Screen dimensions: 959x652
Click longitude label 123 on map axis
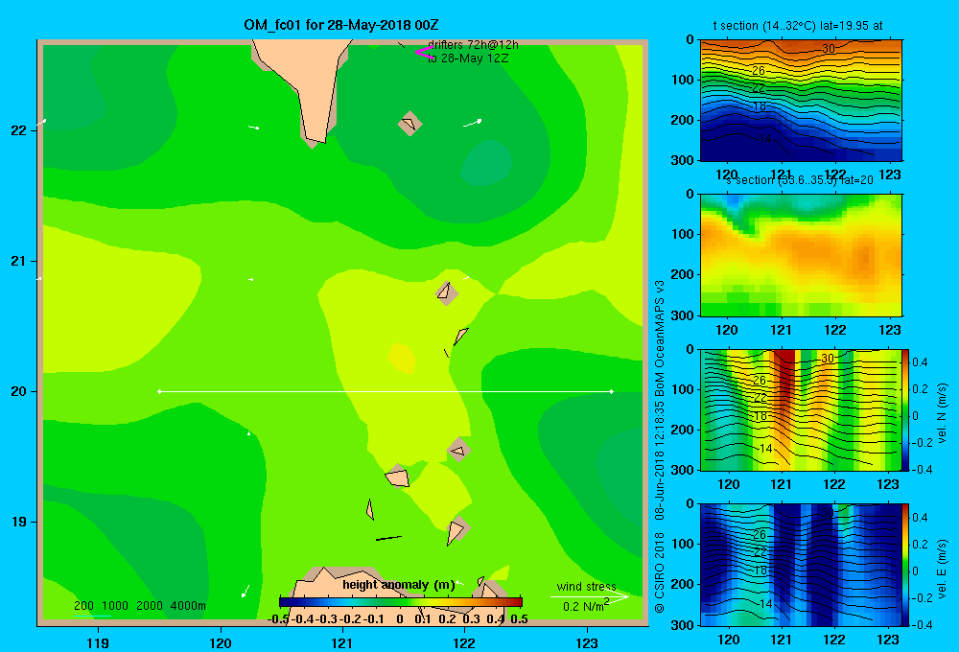pyautogui.click(x=587, y=642)
